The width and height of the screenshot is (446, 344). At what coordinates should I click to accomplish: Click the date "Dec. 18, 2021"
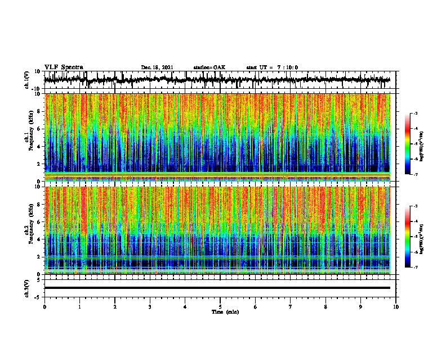point(157,67)
